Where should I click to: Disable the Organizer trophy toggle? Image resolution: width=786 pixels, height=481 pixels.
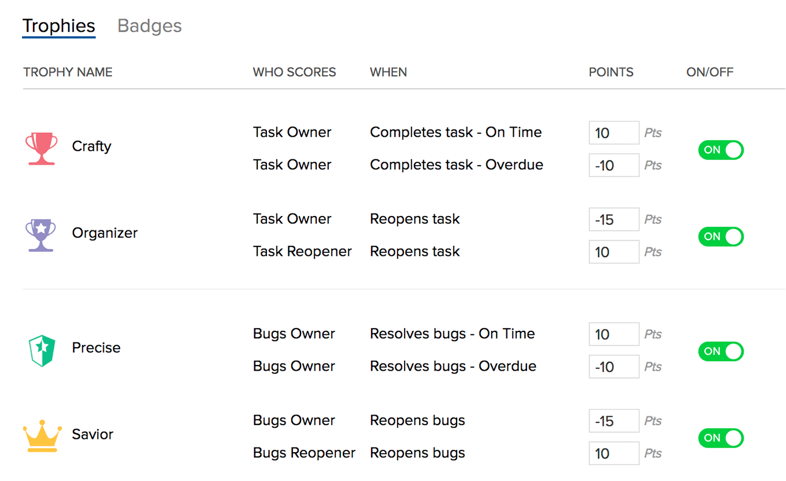(721, 237)
